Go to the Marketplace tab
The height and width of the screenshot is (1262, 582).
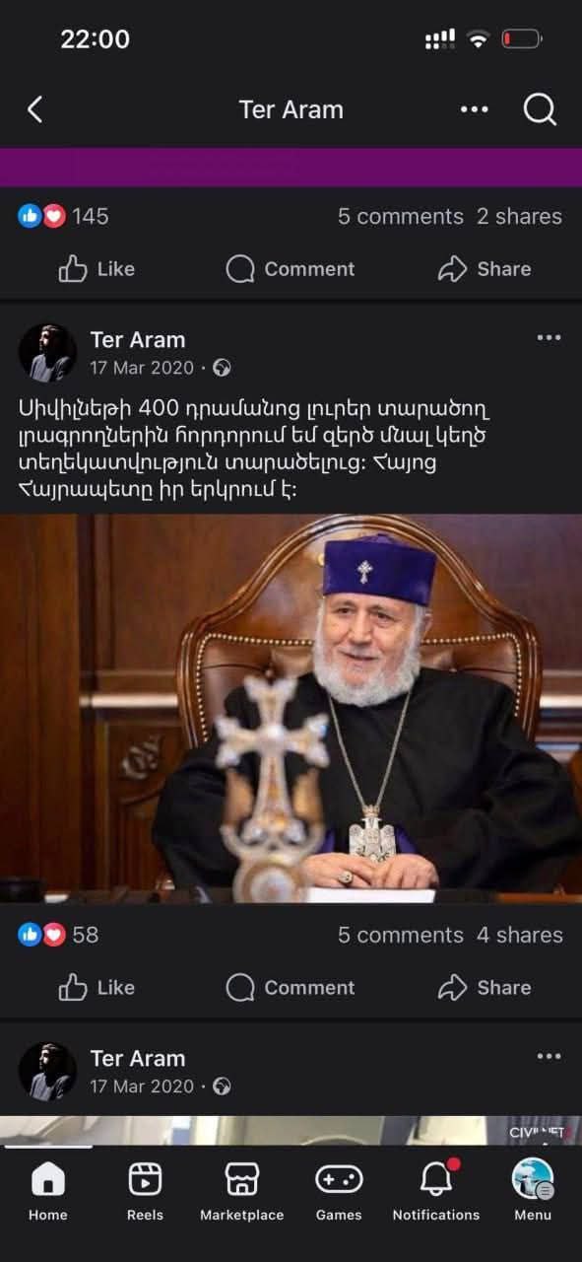pos(241,1190)
